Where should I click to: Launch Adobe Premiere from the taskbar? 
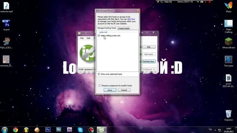(x=70, y=130)
